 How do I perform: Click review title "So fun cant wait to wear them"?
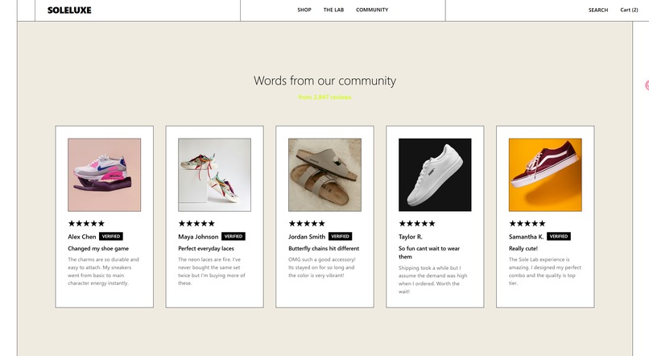(429, 253)
